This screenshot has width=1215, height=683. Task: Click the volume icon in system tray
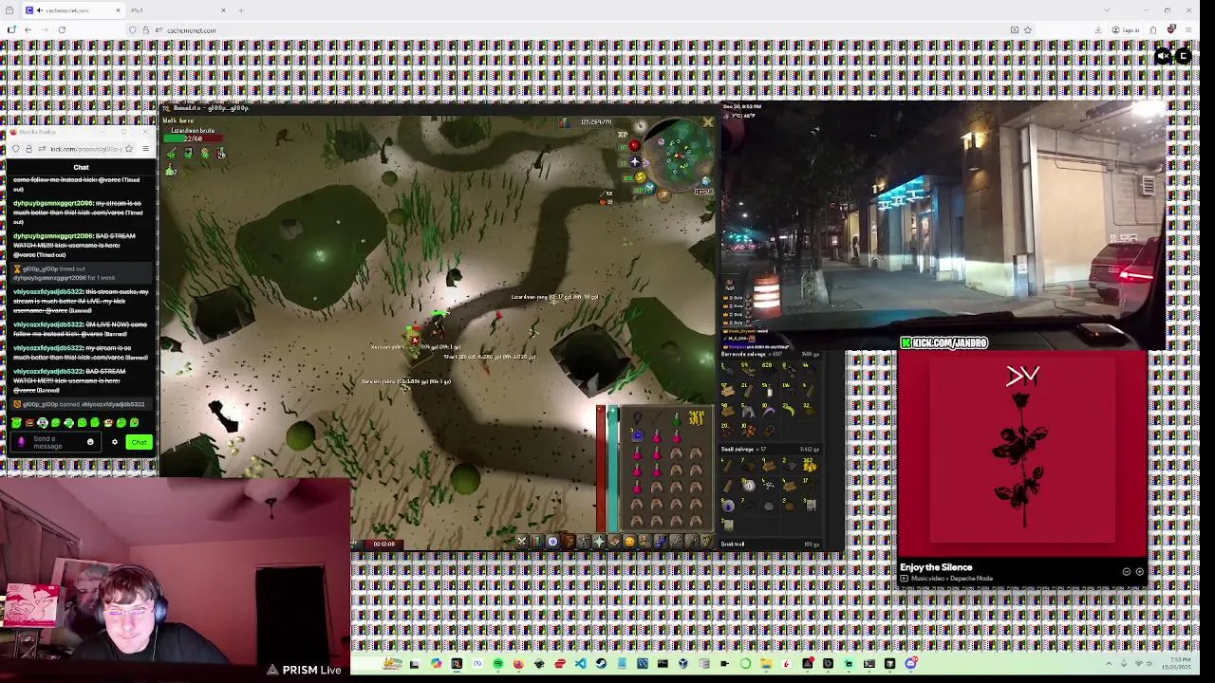click(x=1150, y=663)
